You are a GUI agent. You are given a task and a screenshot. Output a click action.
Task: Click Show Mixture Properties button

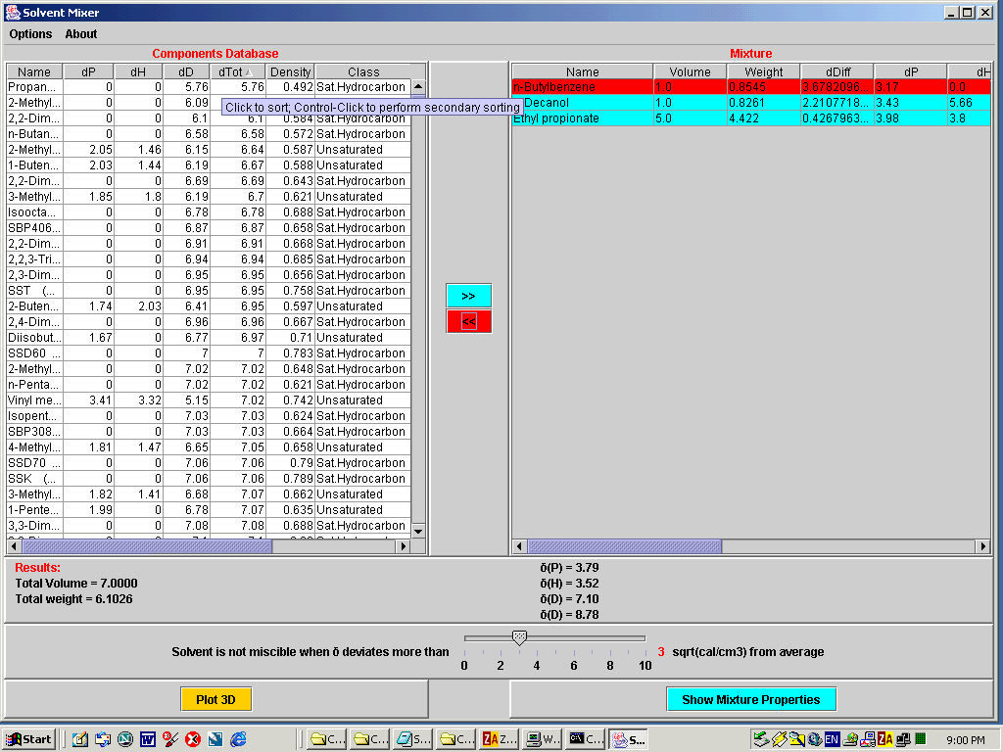click(x=751, y=699)
